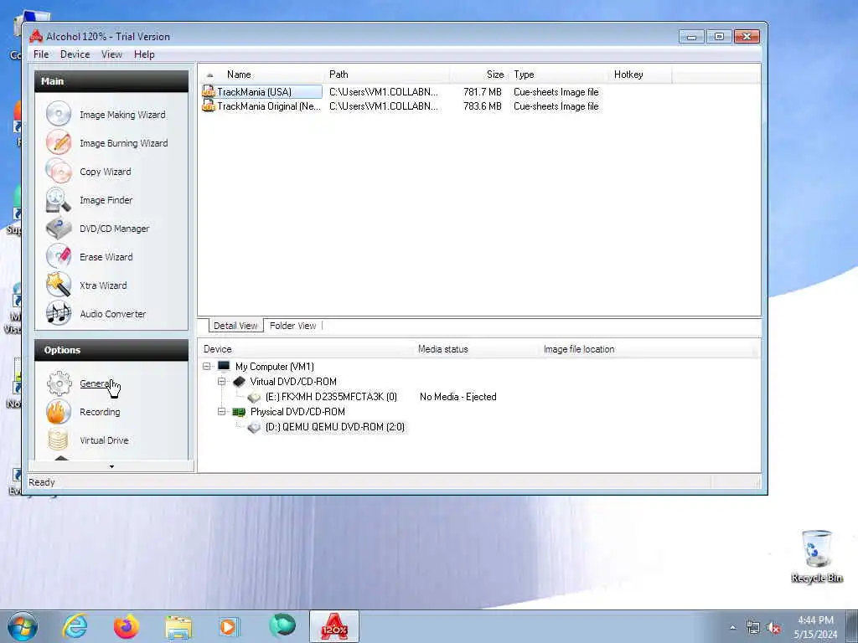
Task: Start the Copy Wizard icon
Action: [x=59, y=171]
